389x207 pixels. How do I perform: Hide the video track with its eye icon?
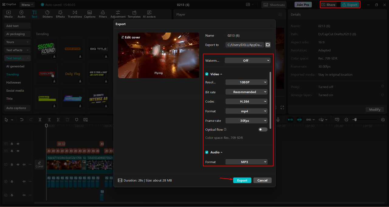(18, 165)
